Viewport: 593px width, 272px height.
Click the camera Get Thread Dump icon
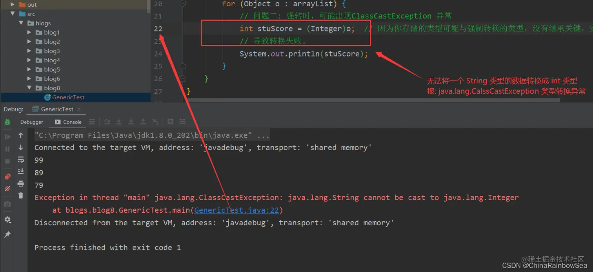click(x=7, y=204)
